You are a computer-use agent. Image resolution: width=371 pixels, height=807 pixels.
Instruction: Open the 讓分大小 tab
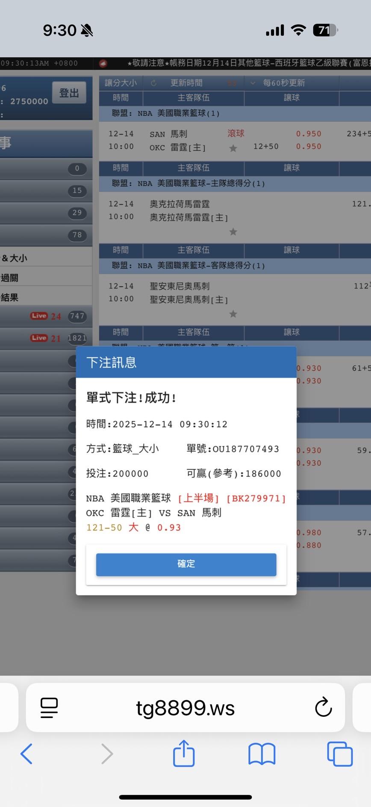pyautogui.click(x=121, y=83)
